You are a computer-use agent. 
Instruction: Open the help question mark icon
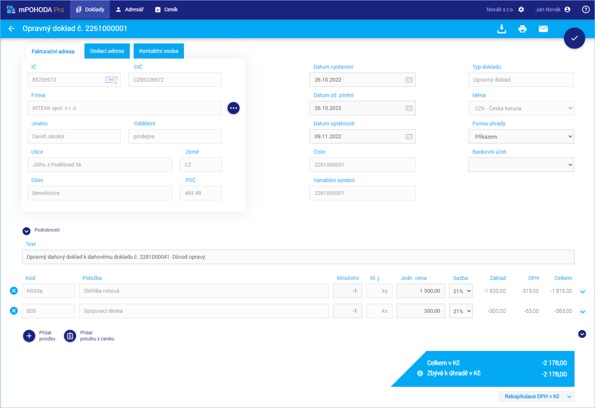point(586,9)
